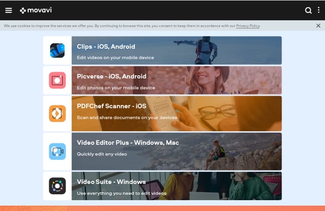
Task: Click 'Edit videos on your mobile device' text
Action: click(115, 58)
